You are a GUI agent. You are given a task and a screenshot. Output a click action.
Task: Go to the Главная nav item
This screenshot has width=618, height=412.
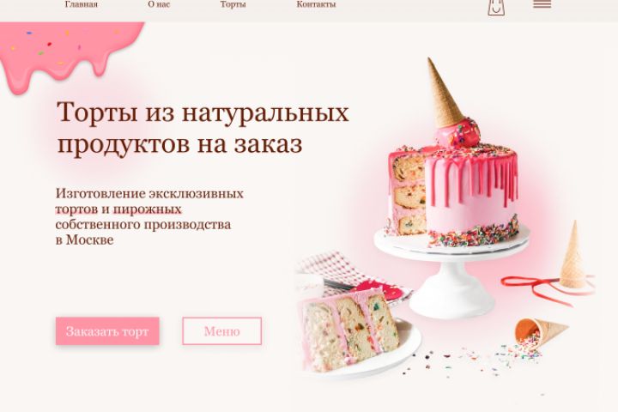click(82, 4)
